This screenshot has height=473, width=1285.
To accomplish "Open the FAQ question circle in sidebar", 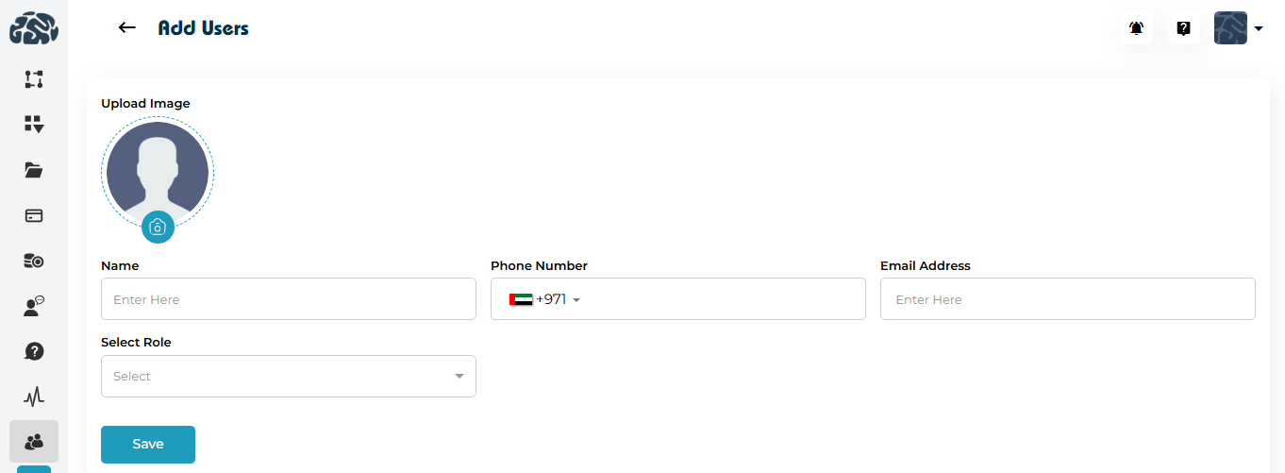I will [34, 351].
